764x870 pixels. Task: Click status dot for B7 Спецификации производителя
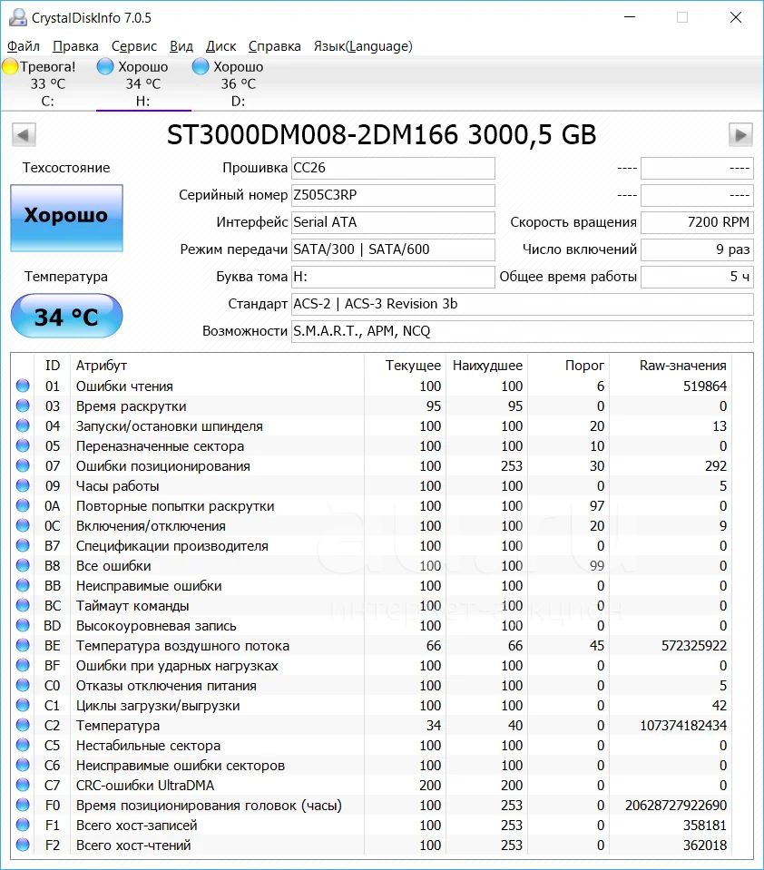click(x=23, y=545)
